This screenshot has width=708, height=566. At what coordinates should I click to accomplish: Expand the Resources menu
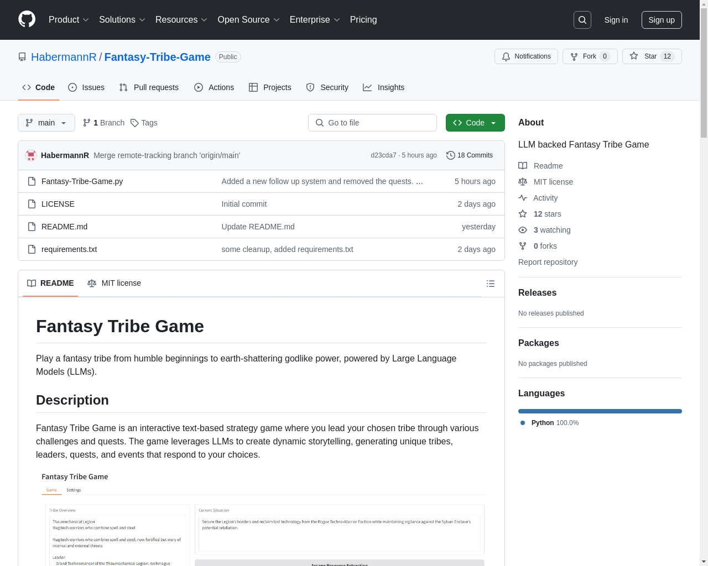pos(181,19)
